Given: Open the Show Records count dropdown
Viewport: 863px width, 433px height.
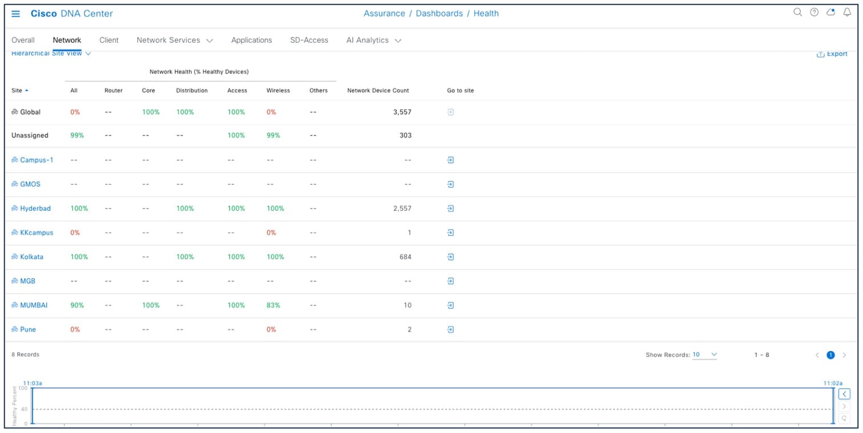Looking at the screenshot, I should [x=705, y=355].
